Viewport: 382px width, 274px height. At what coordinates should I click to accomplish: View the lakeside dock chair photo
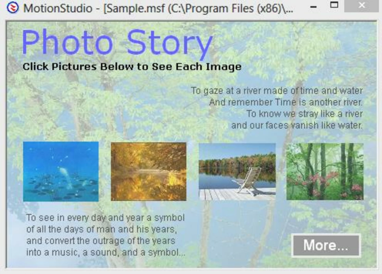pos(237,171)
